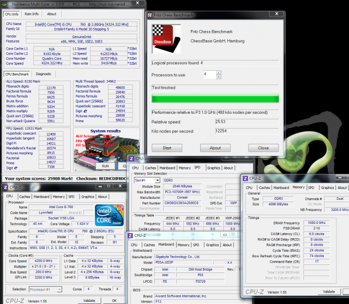The width and height of the screenshot is (349, 304).
Task: Click the CPU-Z icon in bottom-left CPU window title
Action: click(x=5, y=187)
